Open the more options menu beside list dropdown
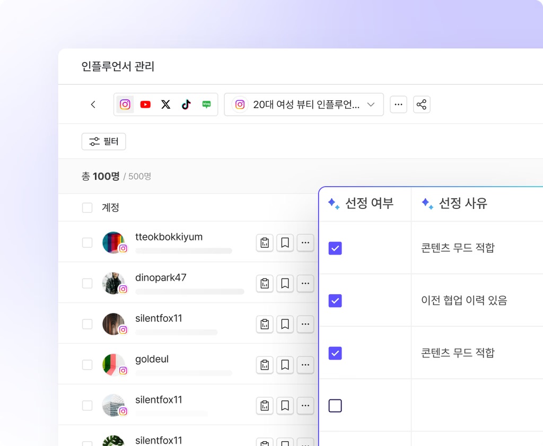Screen dimensions: 543x446 pos(398,104)
